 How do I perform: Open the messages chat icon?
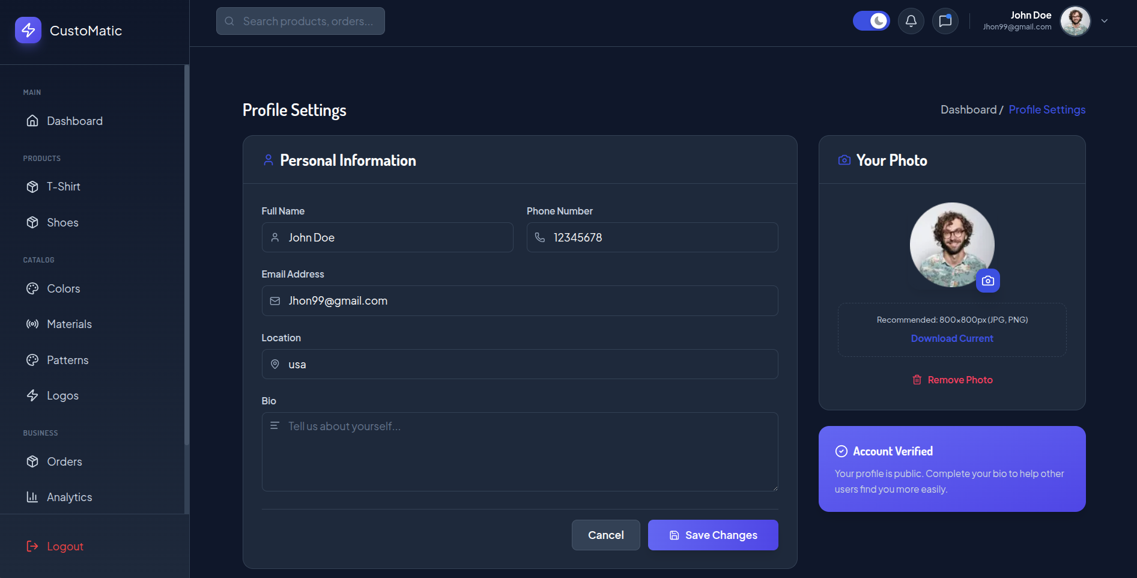tap(945, 21)
